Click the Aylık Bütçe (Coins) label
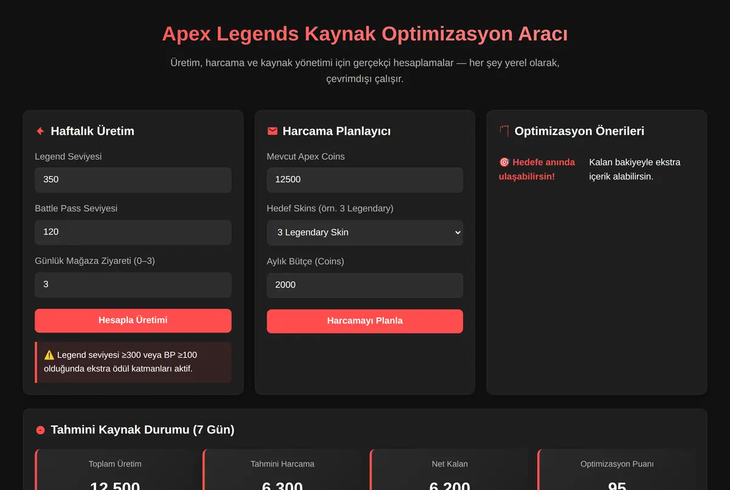730x490 pixels. (305, 261)
